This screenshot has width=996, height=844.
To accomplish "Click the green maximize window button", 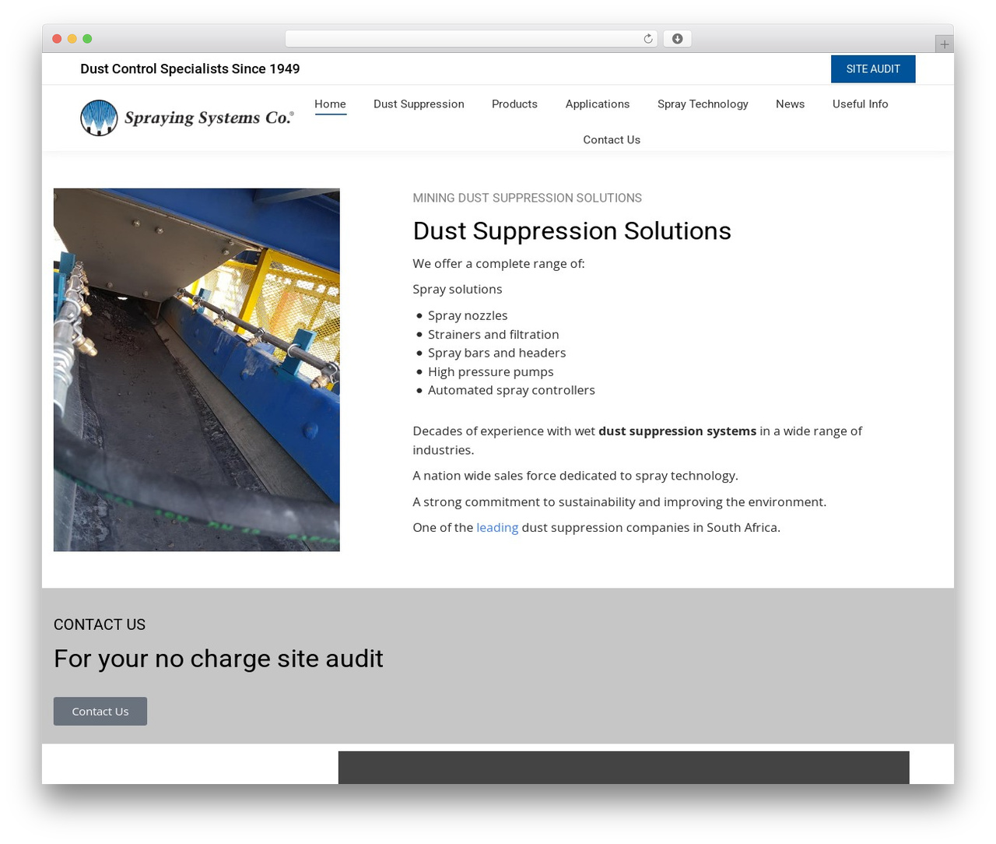I will click(x=87, y=39).
